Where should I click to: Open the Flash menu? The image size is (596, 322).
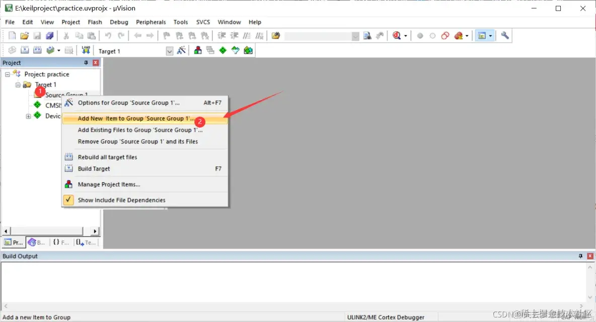tap(95, 22)
